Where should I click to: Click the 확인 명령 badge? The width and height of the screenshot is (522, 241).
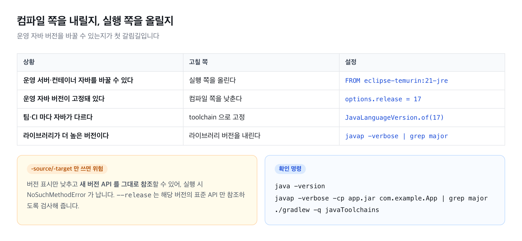pyautogui.click(x=290, y=169)
